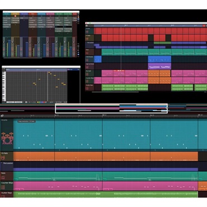Click the Hi-Hats track icon in the upper arrangement window

click(87, 39)
